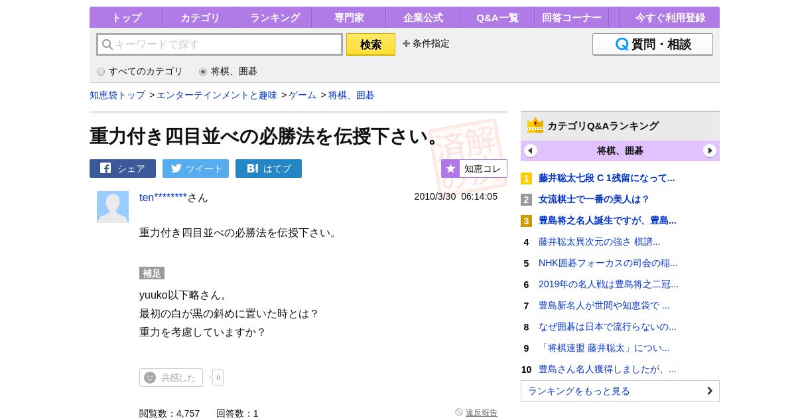Open the 回答コーナー tab
Image resolution: width=796 pixels, height=418 pixels.
pyautogui.click(x=572, y=17)
